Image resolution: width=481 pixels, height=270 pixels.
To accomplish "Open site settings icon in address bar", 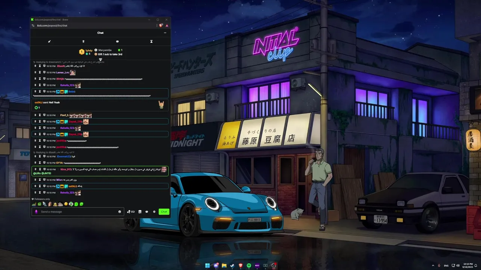I will click(x=33, y=25).
